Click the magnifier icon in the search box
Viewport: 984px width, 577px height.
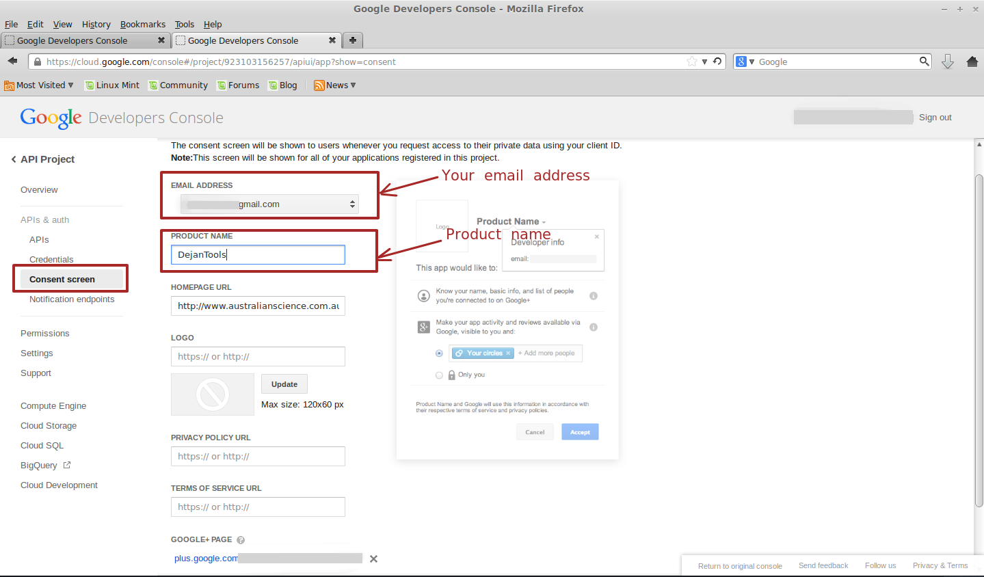point(925,62)
